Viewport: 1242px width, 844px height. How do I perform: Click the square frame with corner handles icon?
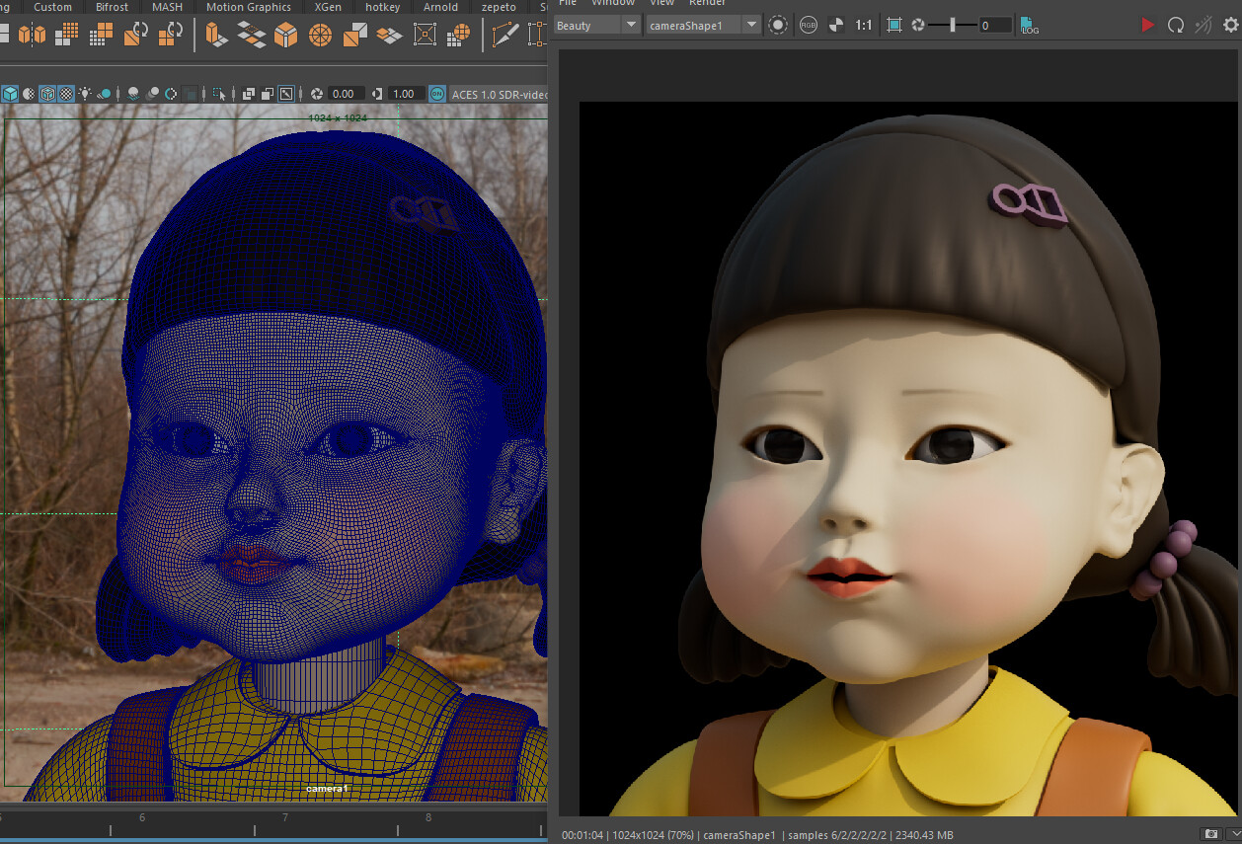(x=425, y=36)
